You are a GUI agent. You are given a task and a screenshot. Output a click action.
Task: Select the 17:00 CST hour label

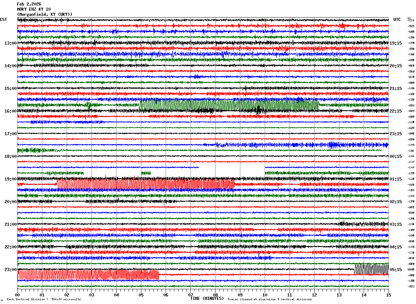[x=11, y=134]
